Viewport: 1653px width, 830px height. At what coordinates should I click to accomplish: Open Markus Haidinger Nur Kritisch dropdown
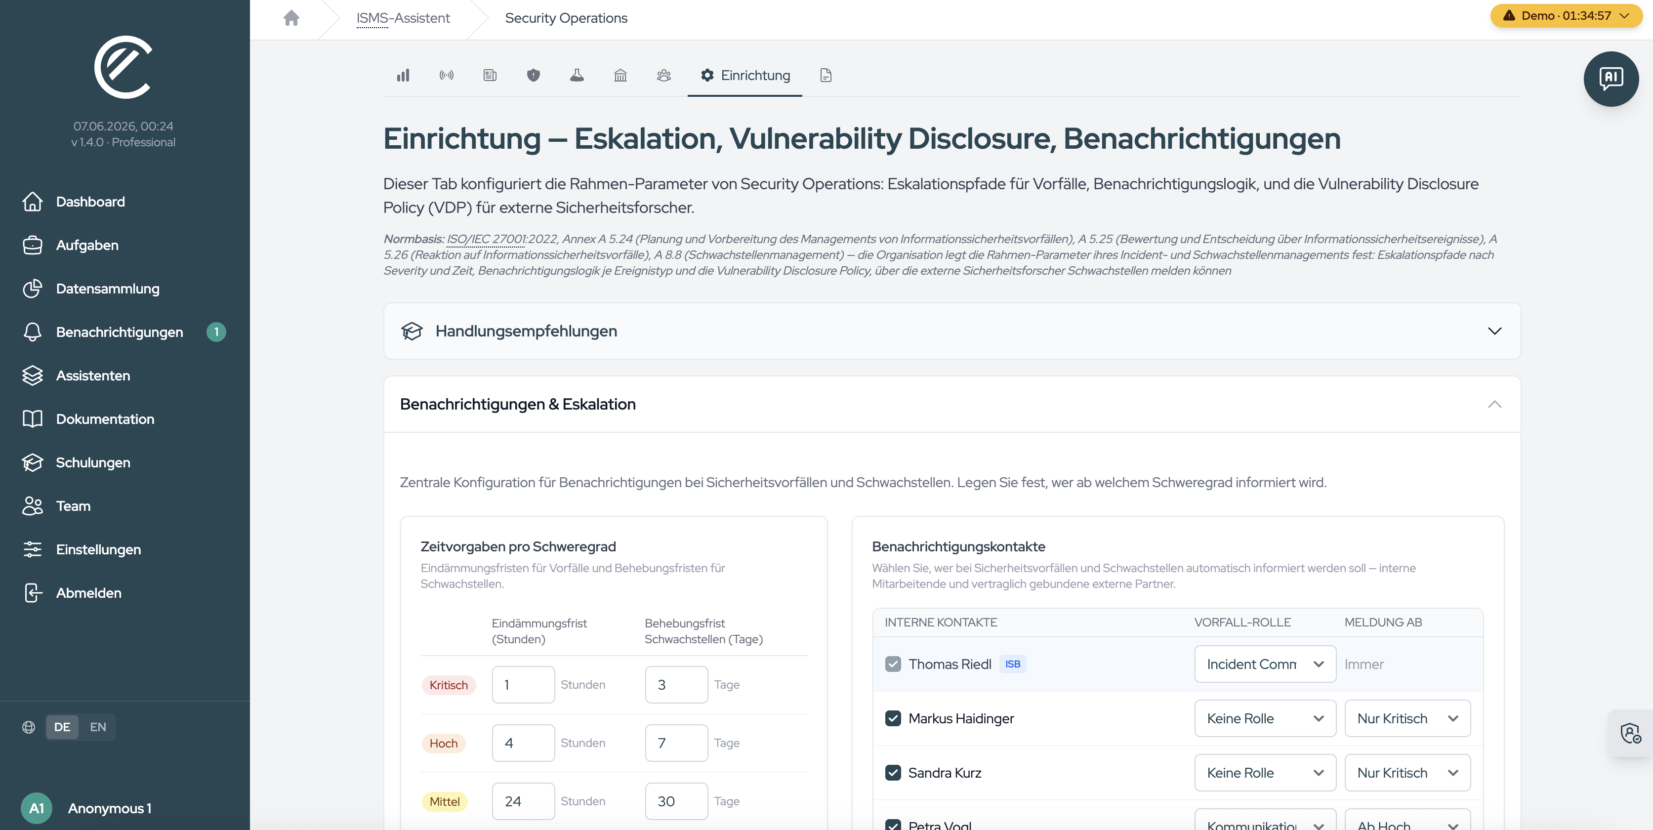coord(1407,718)
